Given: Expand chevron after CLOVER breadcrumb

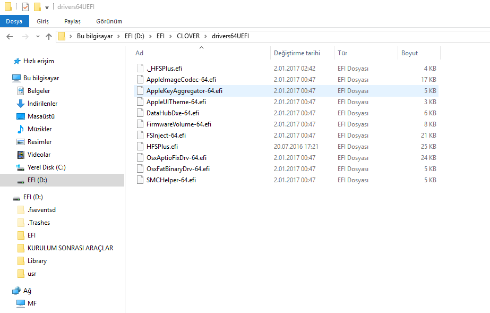Looking at the screenshot, I should pos(205,36).
